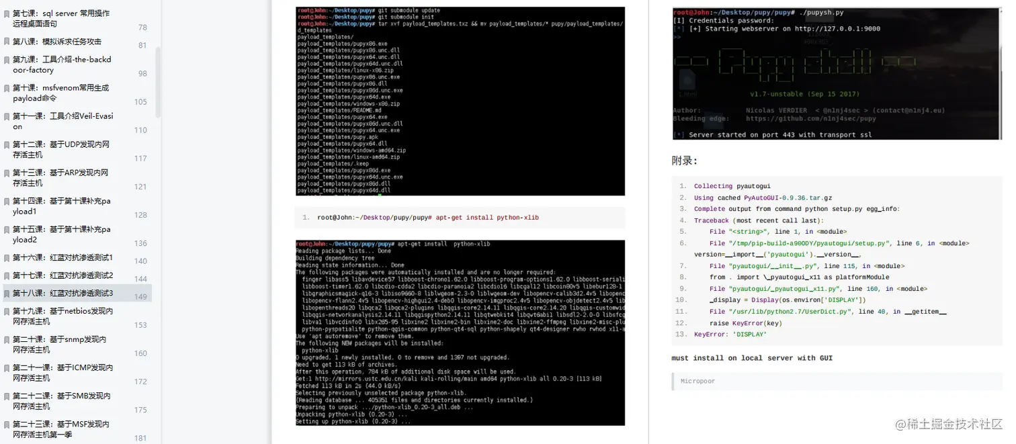Open 第十课：msfvenom常用生成payload命令 chapter

[x=60, y=93]
